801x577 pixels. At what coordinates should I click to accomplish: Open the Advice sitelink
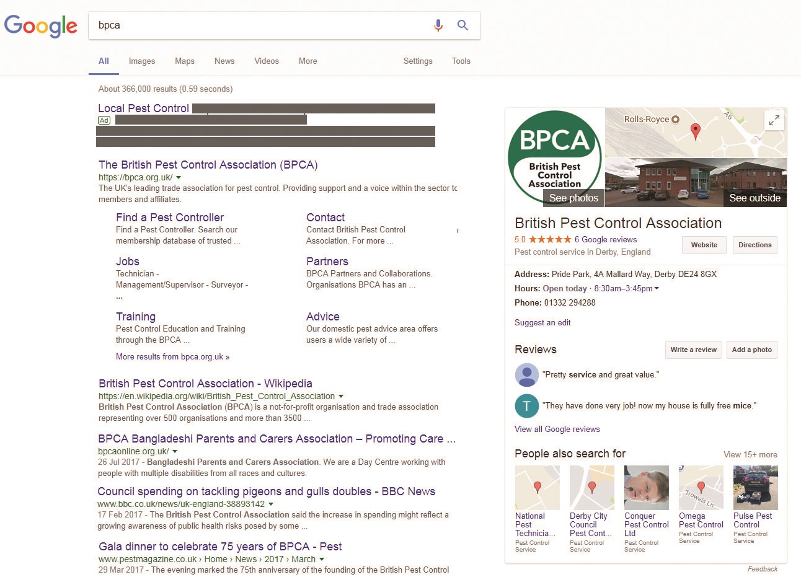(x=323, y=317)
